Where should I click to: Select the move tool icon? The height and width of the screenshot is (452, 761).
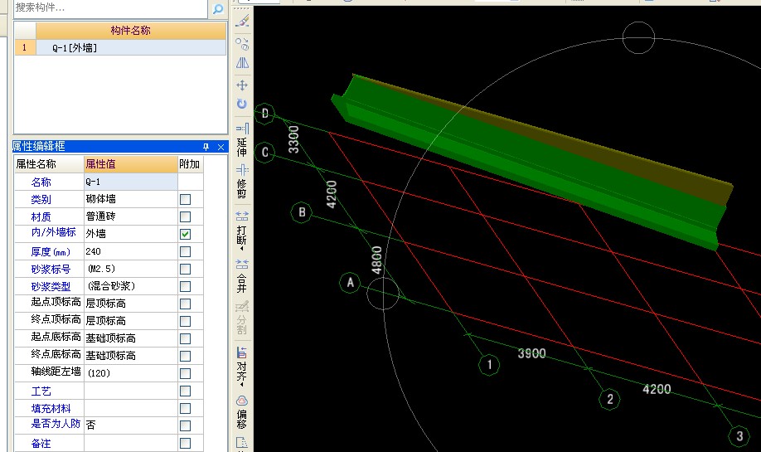tap(242, 85)
